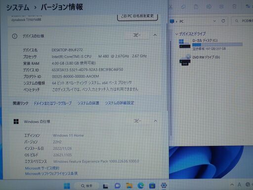
Task: Click 空き領域 197 GB/237 GB text
Action: [x=209, y=48]
